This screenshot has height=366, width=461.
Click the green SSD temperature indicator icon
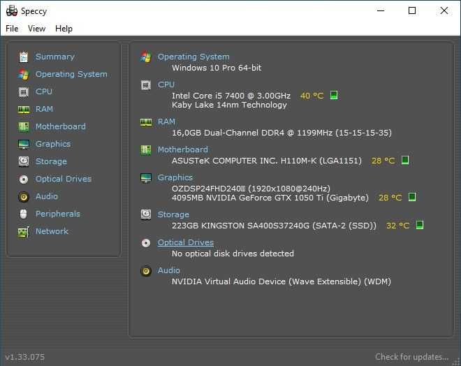(420, 225)
